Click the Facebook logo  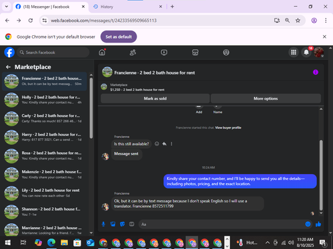9,52
